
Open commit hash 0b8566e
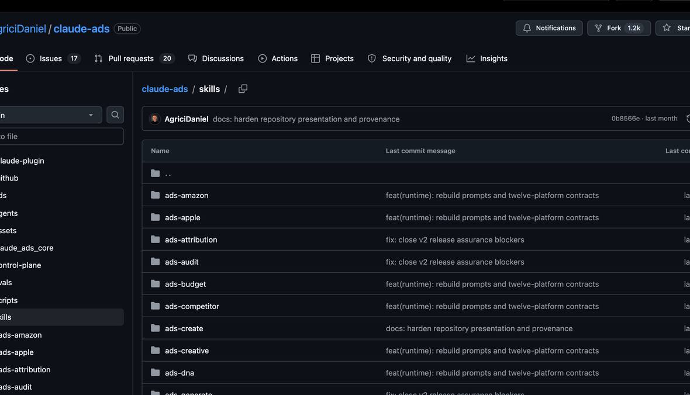pyautogui.click(x=625, y=118)
